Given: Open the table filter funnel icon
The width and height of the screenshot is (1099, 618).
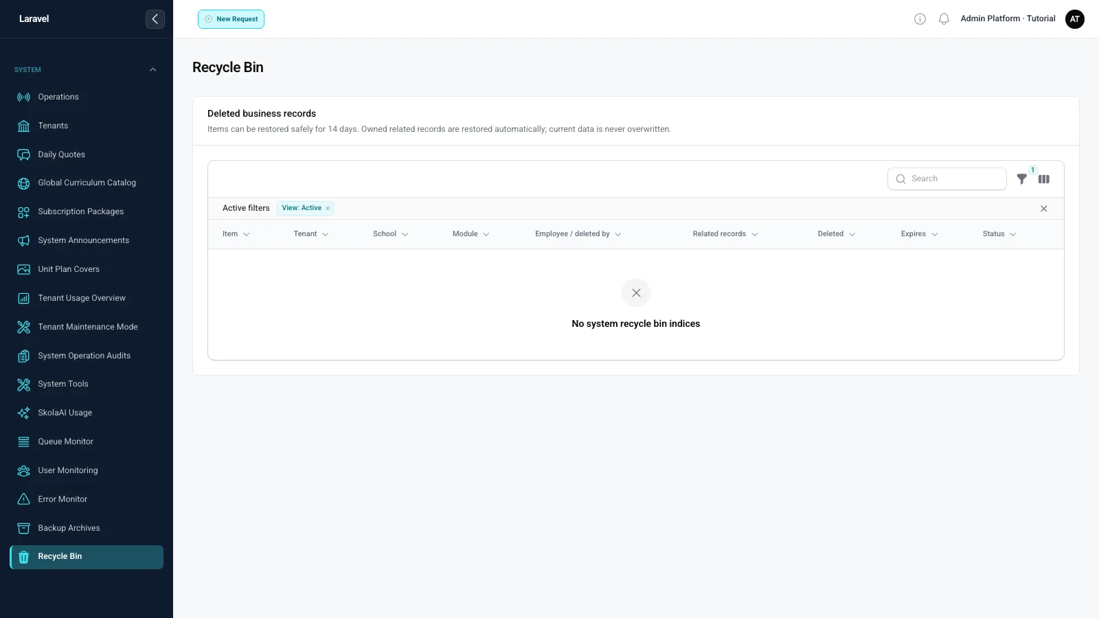Looking at the screenshot, I should click(1022, 179).
